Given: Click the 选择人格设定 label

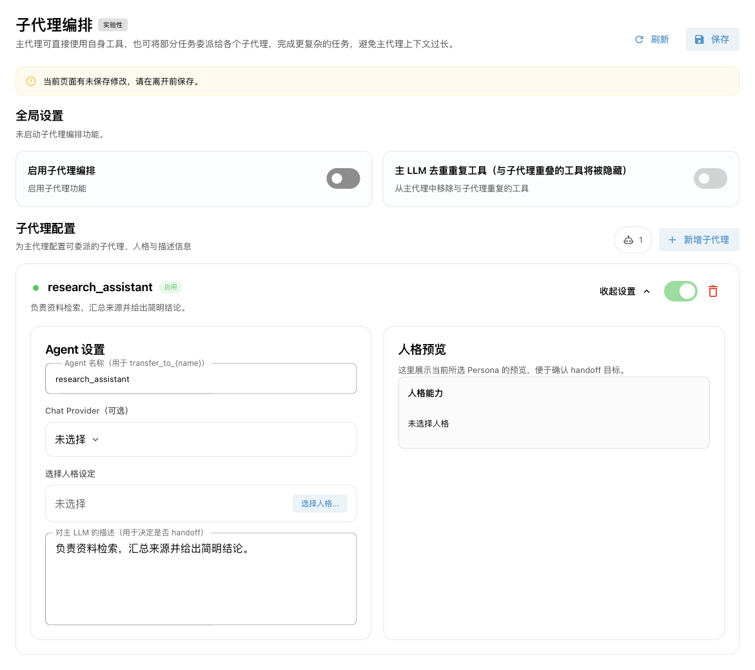Looking at the screenshot, I should [x=70, y=474].
